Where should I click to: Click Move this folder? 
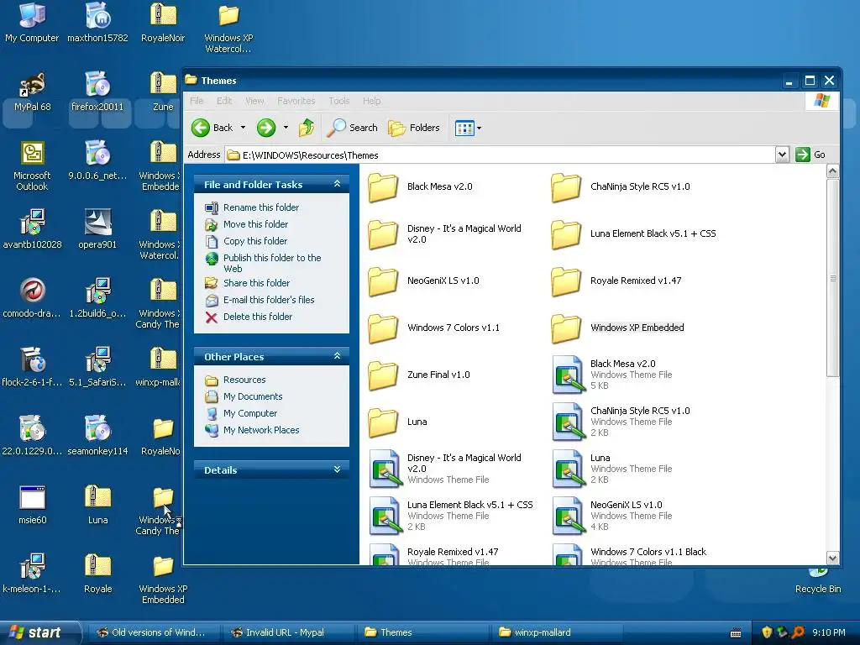[x=255, y=223]
